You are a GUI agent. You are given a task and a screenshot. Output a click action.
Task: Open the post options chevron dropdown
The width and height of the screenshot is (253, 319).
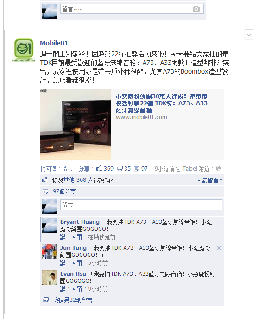tap(249, 35)
